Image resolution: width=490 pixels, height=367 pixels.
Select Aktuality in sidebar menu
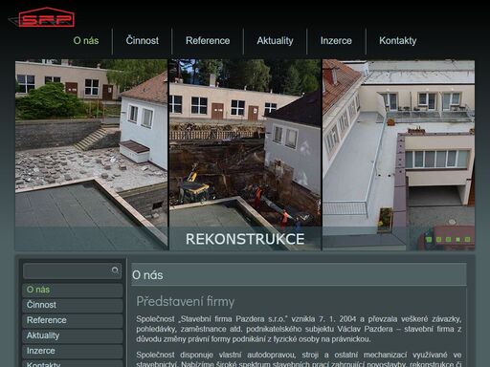(x=73, y=335)
